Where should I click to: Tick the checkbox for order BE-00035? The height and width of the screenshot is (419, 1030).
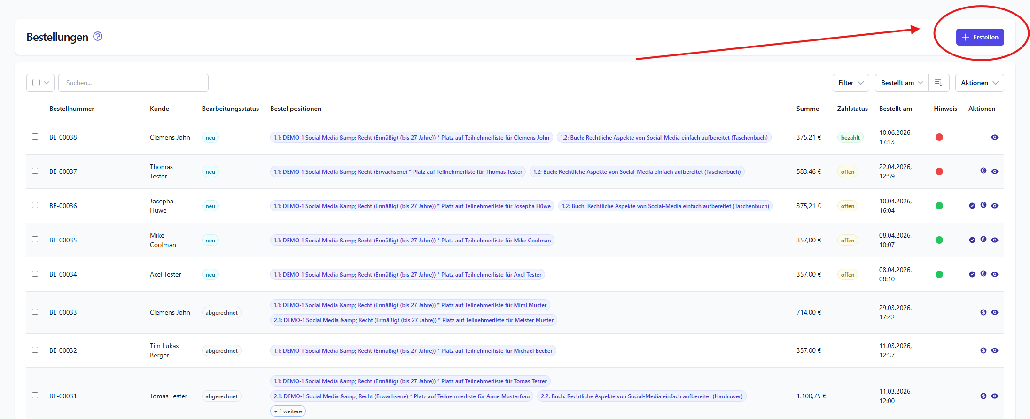coord(35,240)
